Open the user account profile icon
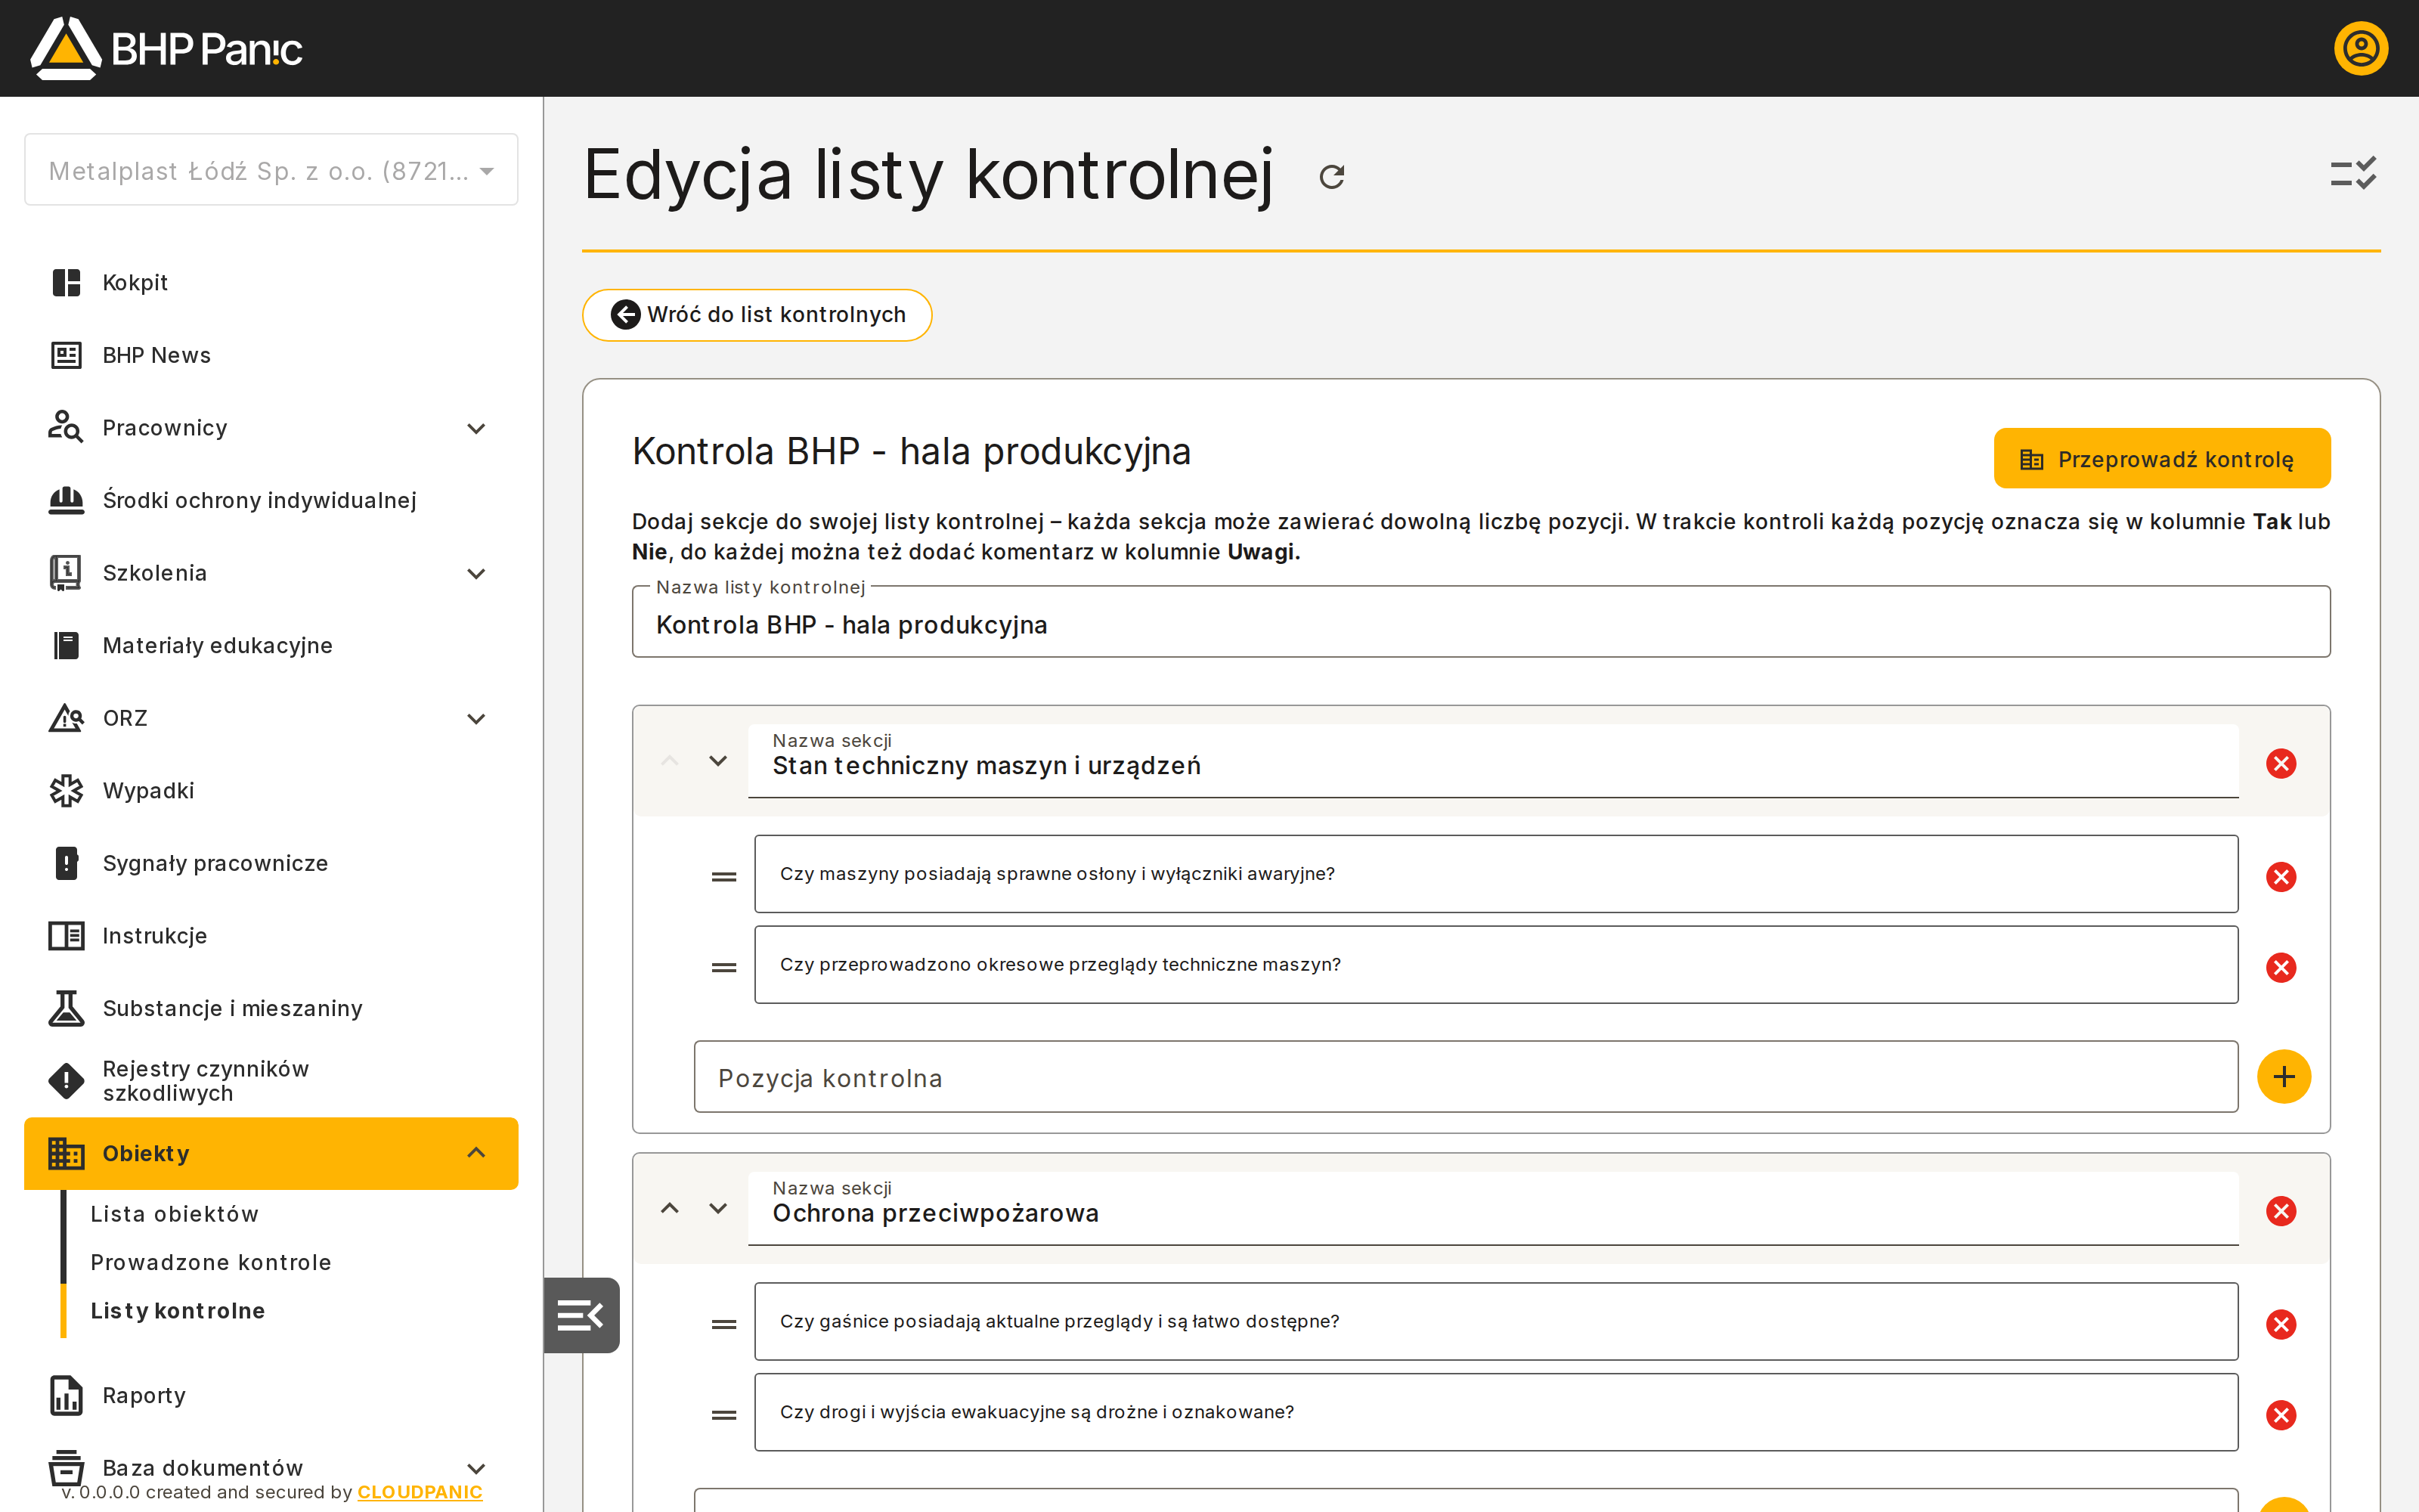Viewport: 2419px width, 1512px height. pyautogui.click(x=2360, y=48)
